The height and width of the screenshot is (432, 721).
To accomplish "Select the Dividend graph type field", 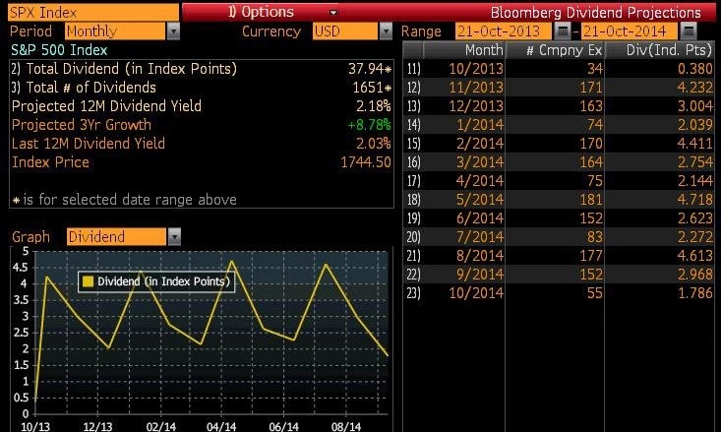I will (116, 237).
